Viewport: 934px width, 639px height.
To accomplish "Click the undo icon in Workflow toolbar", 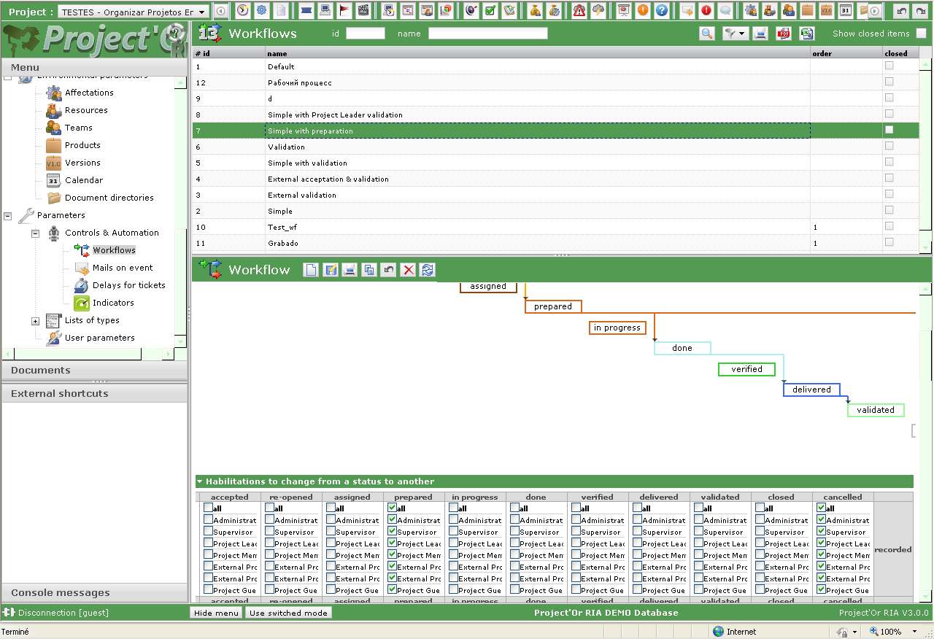I will [x=388, y=270].
